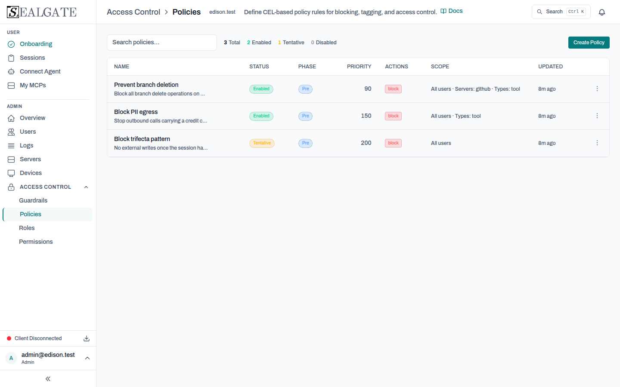Show all 3 Total policies

[x=232, y=43]
